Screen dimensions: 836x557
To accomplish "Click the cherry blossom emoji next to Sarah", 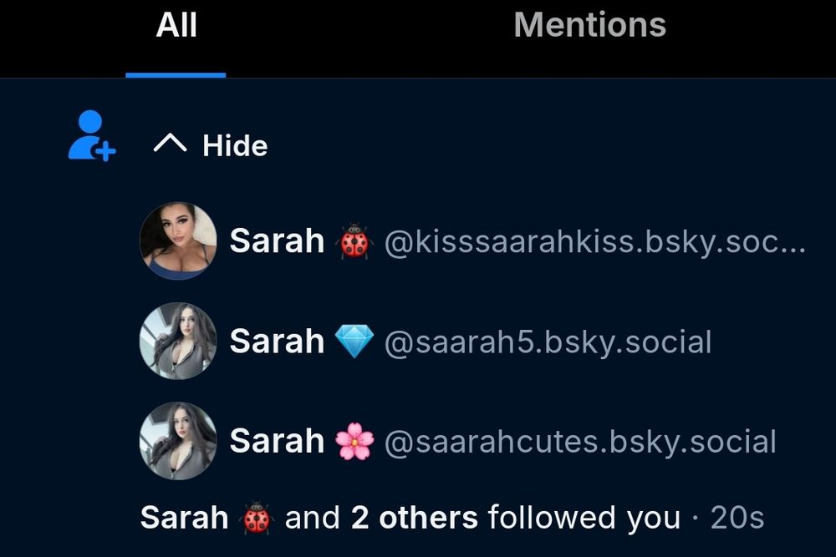I will coord(354,442).
